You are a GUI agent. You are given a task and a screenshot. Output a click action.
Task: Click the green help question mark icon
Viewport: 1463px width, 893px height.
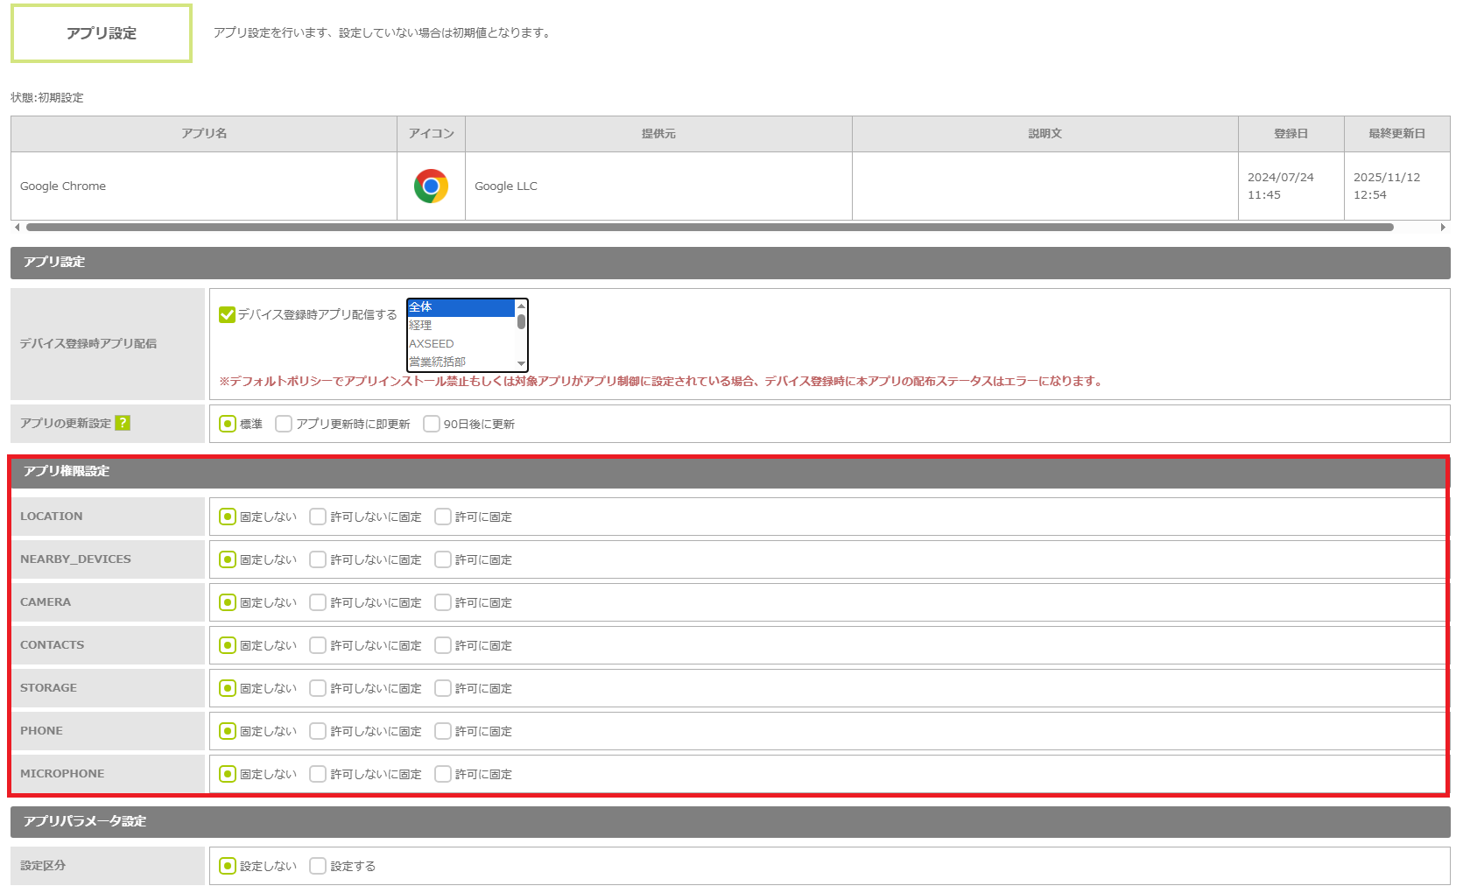(123, 423)
